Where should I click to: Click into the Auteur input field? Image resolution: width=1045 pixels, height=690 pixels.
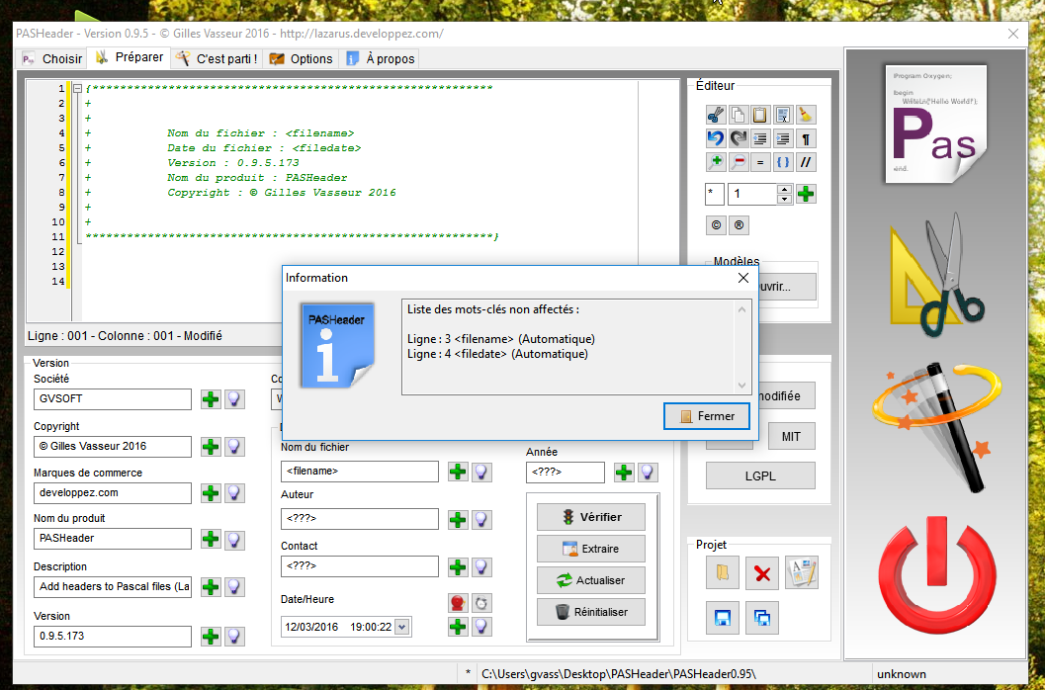[359, 519]
